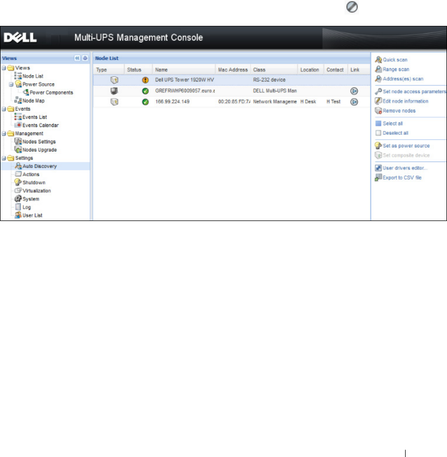Collapse the Views folder in tree
Screen dimensions: 447x457
pyautogui.click(x=4, y=68)
